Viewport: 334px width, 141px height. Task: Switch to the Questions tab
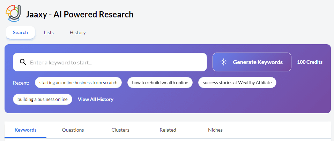coord(73,130)
